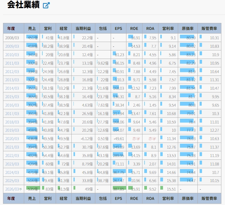Select the 当期利益 top column header

point(83,28)
